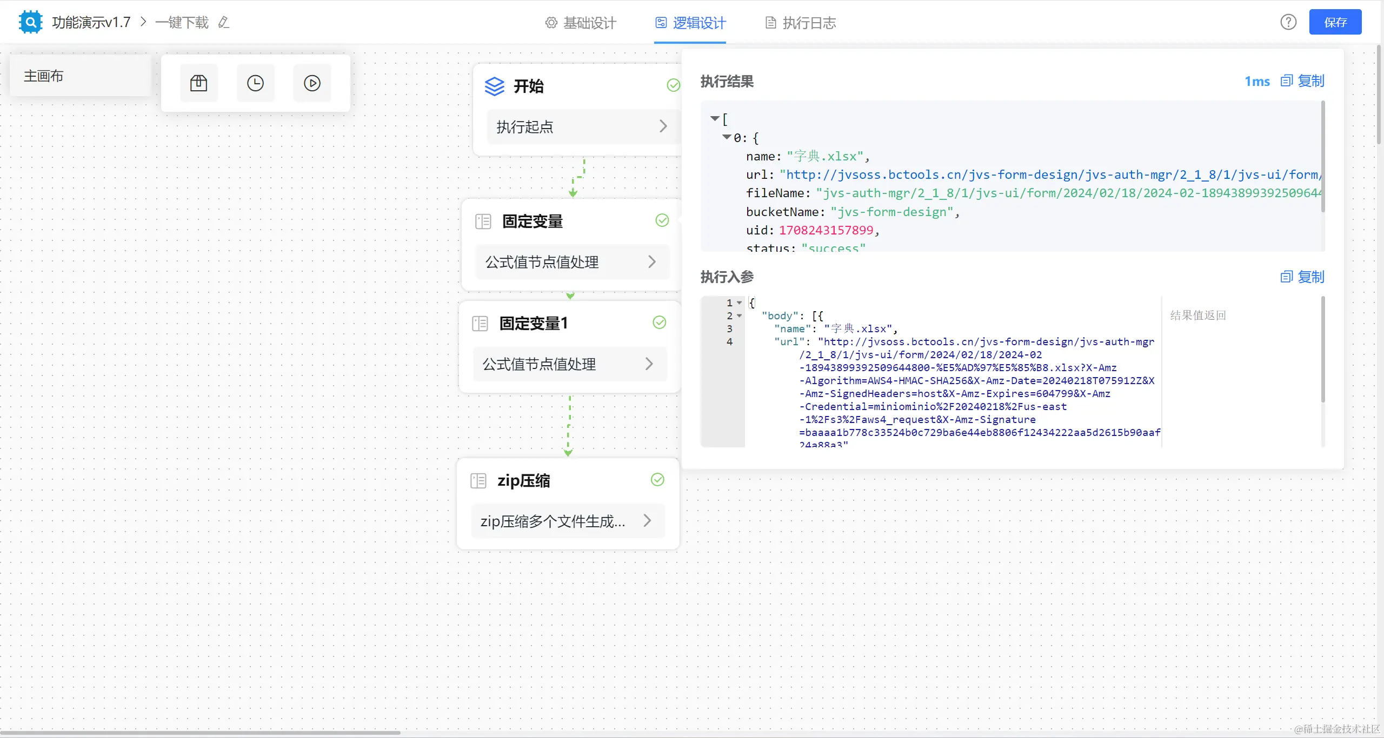
Task: Click the app logo gear icon
Action: tap(30, 22)
